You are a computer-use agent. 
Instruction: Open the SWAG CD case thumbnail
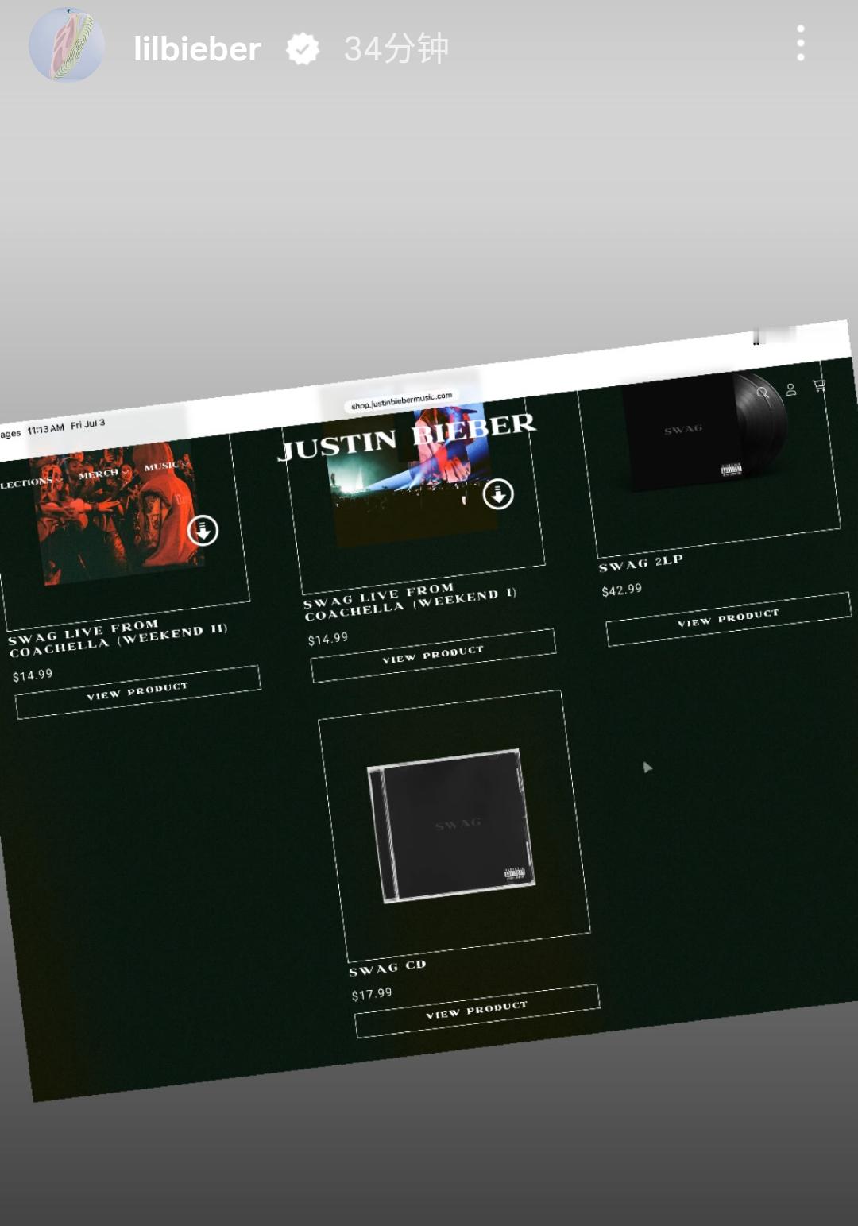coord(451,826)
